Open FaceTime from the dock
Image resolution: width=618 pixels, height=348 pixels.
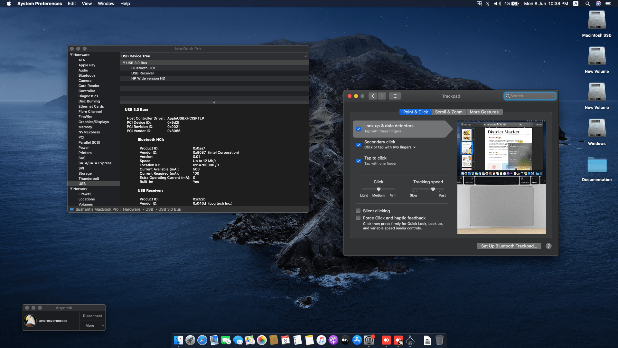tap(226, 340)
